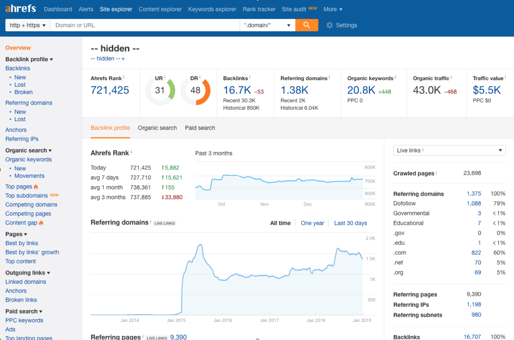
Task: Click the orange DR 48 gauge
Action: 195,90
